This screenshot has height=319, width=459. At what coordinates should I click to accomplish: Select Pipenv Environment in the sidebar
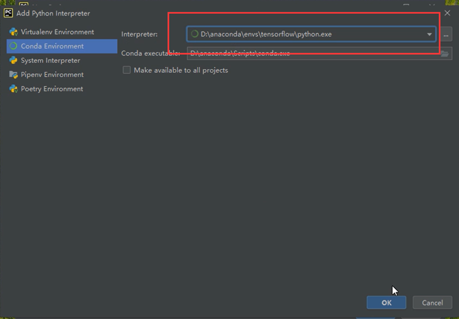62,75
